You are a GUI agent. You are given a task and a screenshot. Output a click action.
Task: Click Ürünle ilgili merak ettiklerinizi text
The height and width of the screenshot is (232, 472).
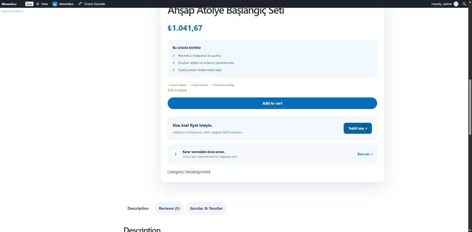210,157
